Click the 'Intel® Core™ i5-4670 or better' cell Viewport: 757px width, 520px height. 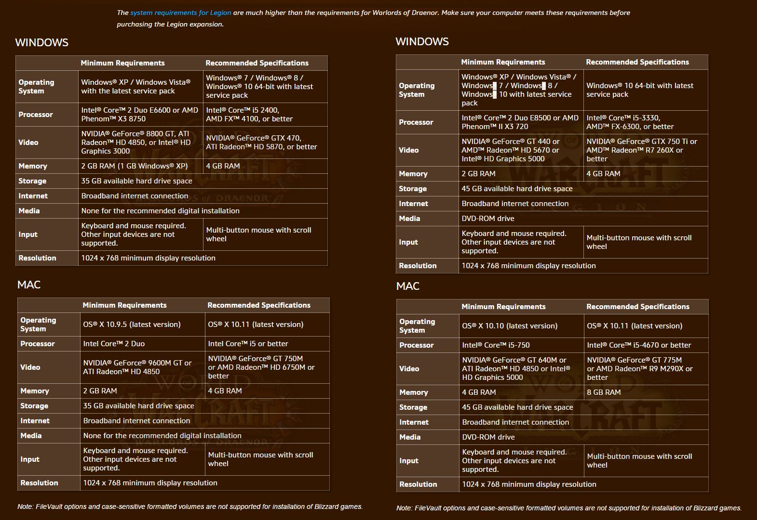646,345
